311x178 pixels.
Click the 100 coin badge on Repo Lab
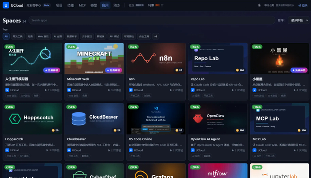240,70
